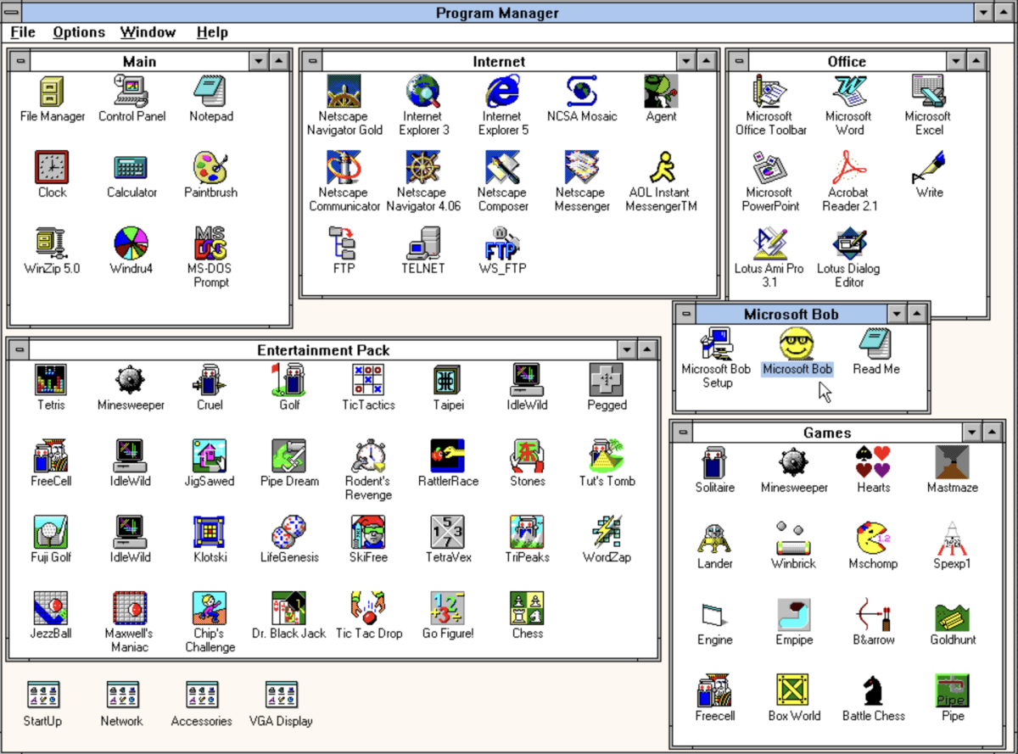Minimize the Internet group window

tap(686, 61)
